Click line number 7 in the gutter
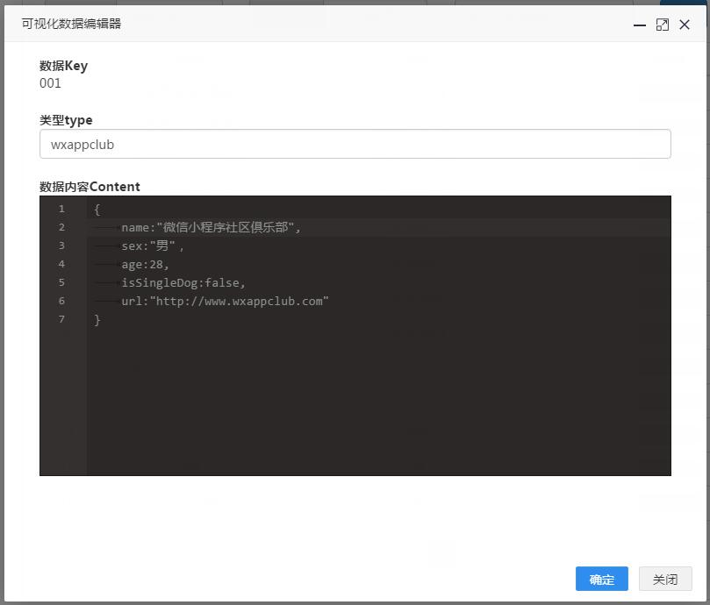 61,319
